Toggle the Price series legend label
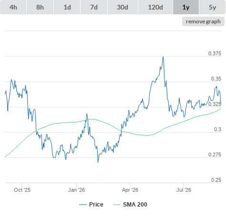The image size is (226, 217). pyautogui.click(x=96, y=205)
